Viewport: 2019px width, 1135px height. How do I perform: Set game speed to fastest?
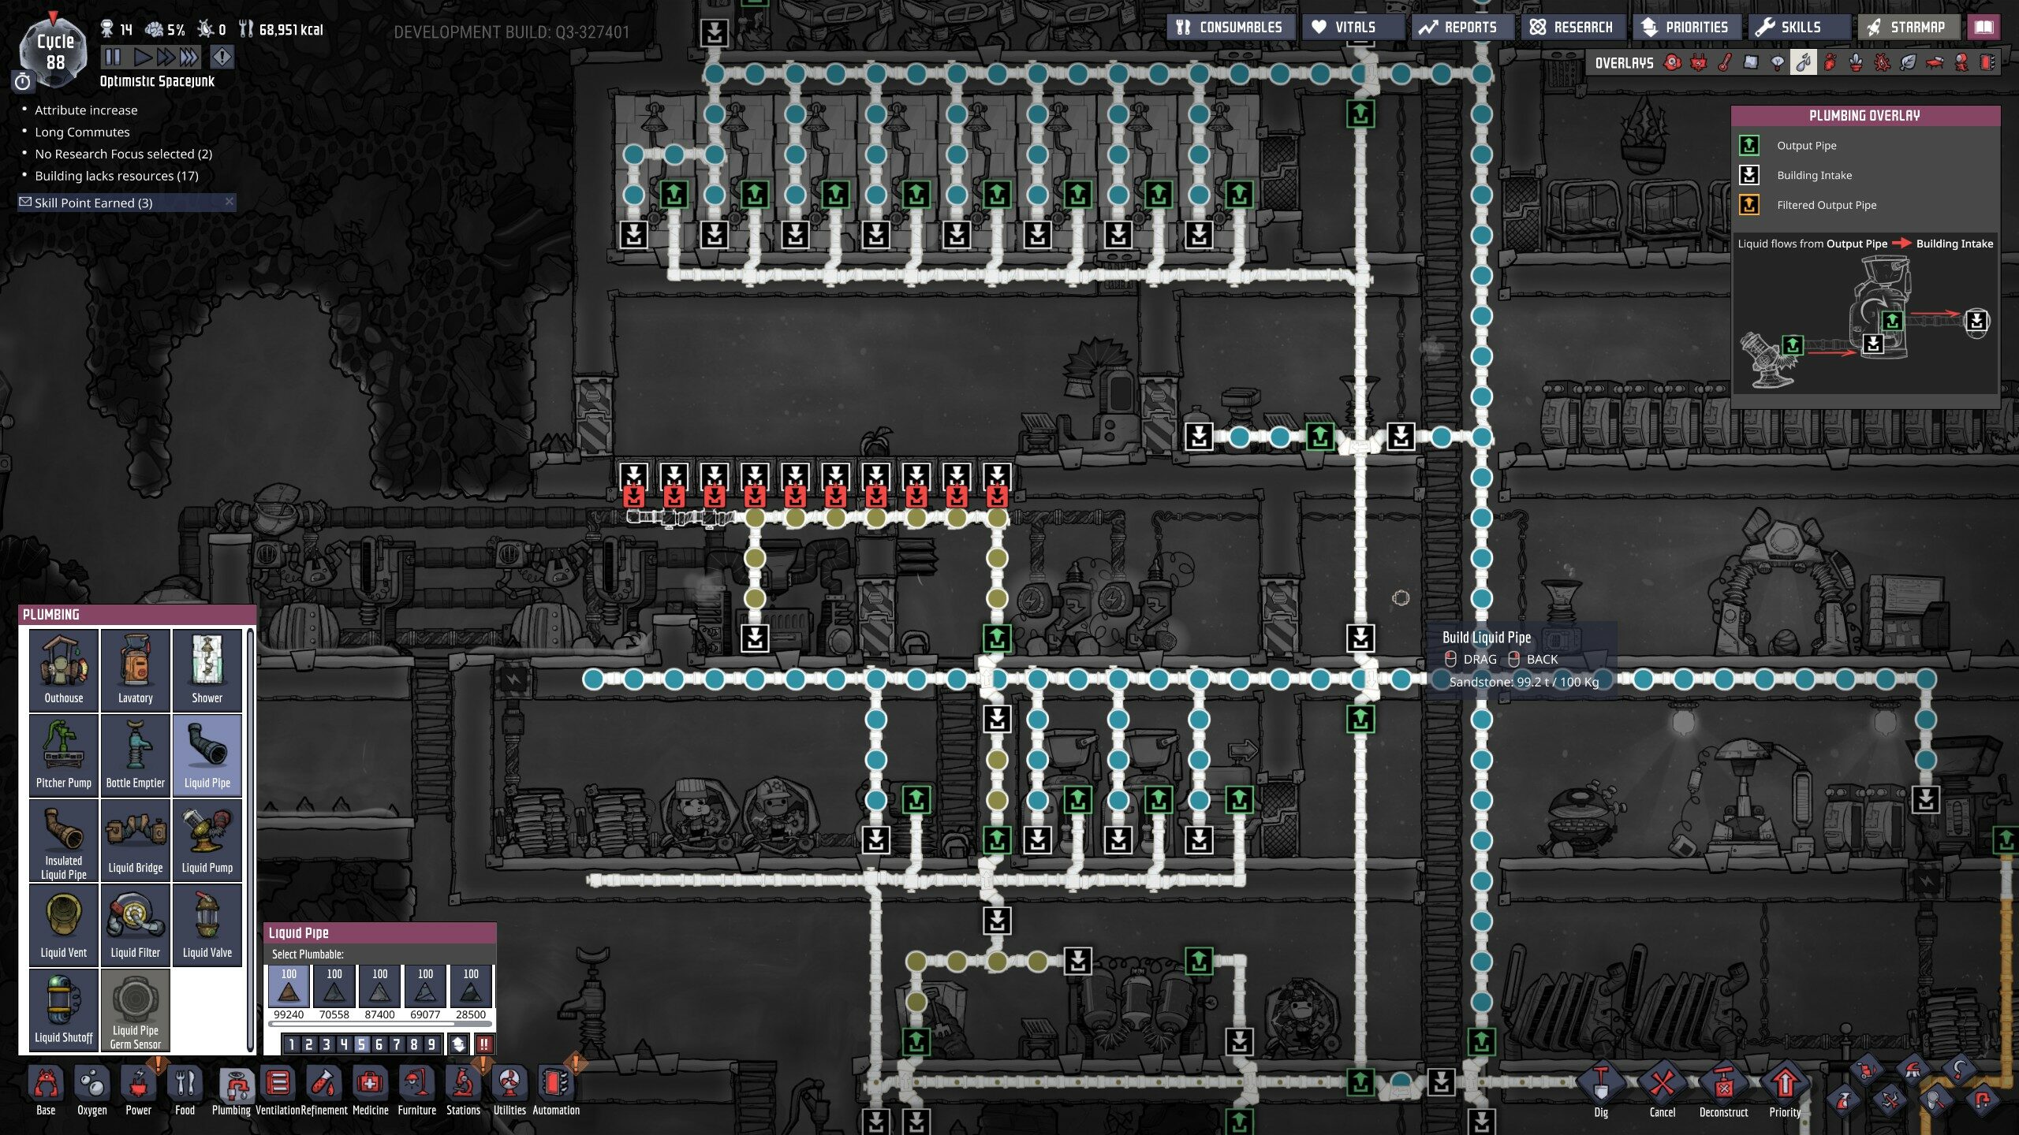pyautogui.click(x=188, y=57)
